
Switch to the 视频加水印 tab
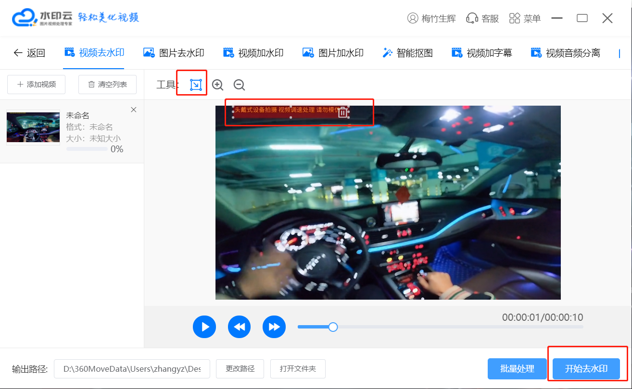(253, 53)
